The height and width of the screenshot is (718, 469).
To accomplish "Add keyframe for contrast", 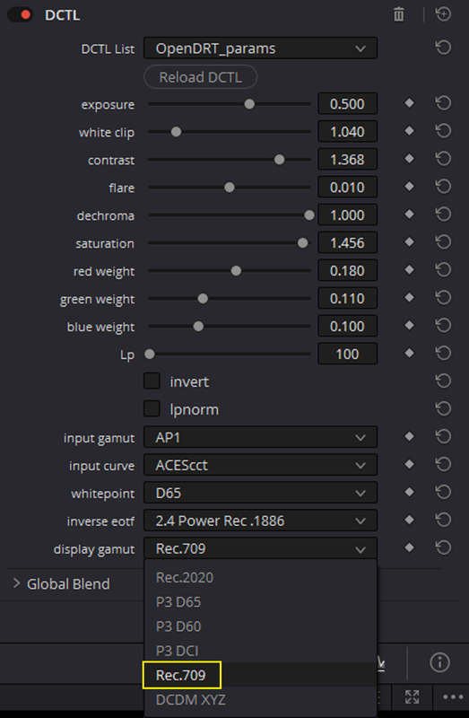I will pyautogui.click(x=410, y=159).
